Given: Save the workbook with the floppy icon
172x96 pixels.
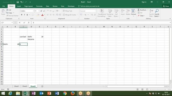Looking at the screenshot, I should [18, 2].
